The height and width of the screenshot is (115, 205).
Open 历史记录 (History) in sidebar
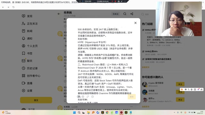click(x=30, y=68)
